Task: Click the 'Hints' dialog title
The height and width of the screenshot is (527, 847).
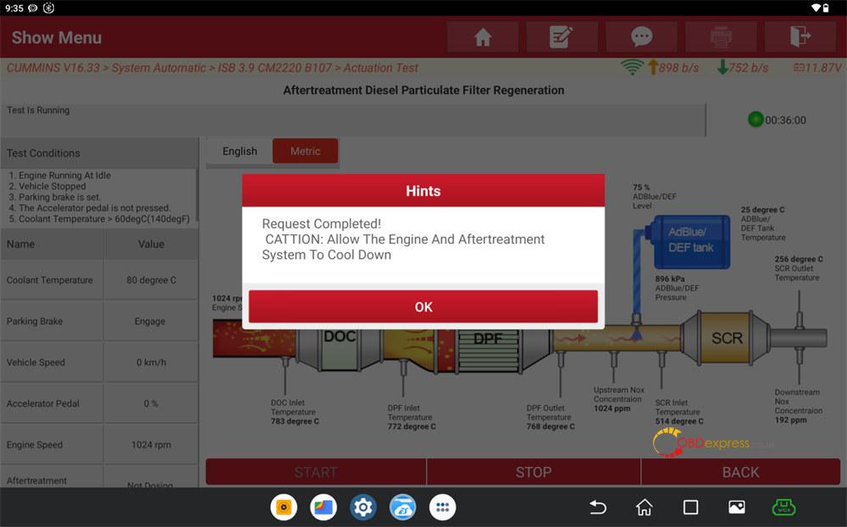Action: click(x=423, y=190)
